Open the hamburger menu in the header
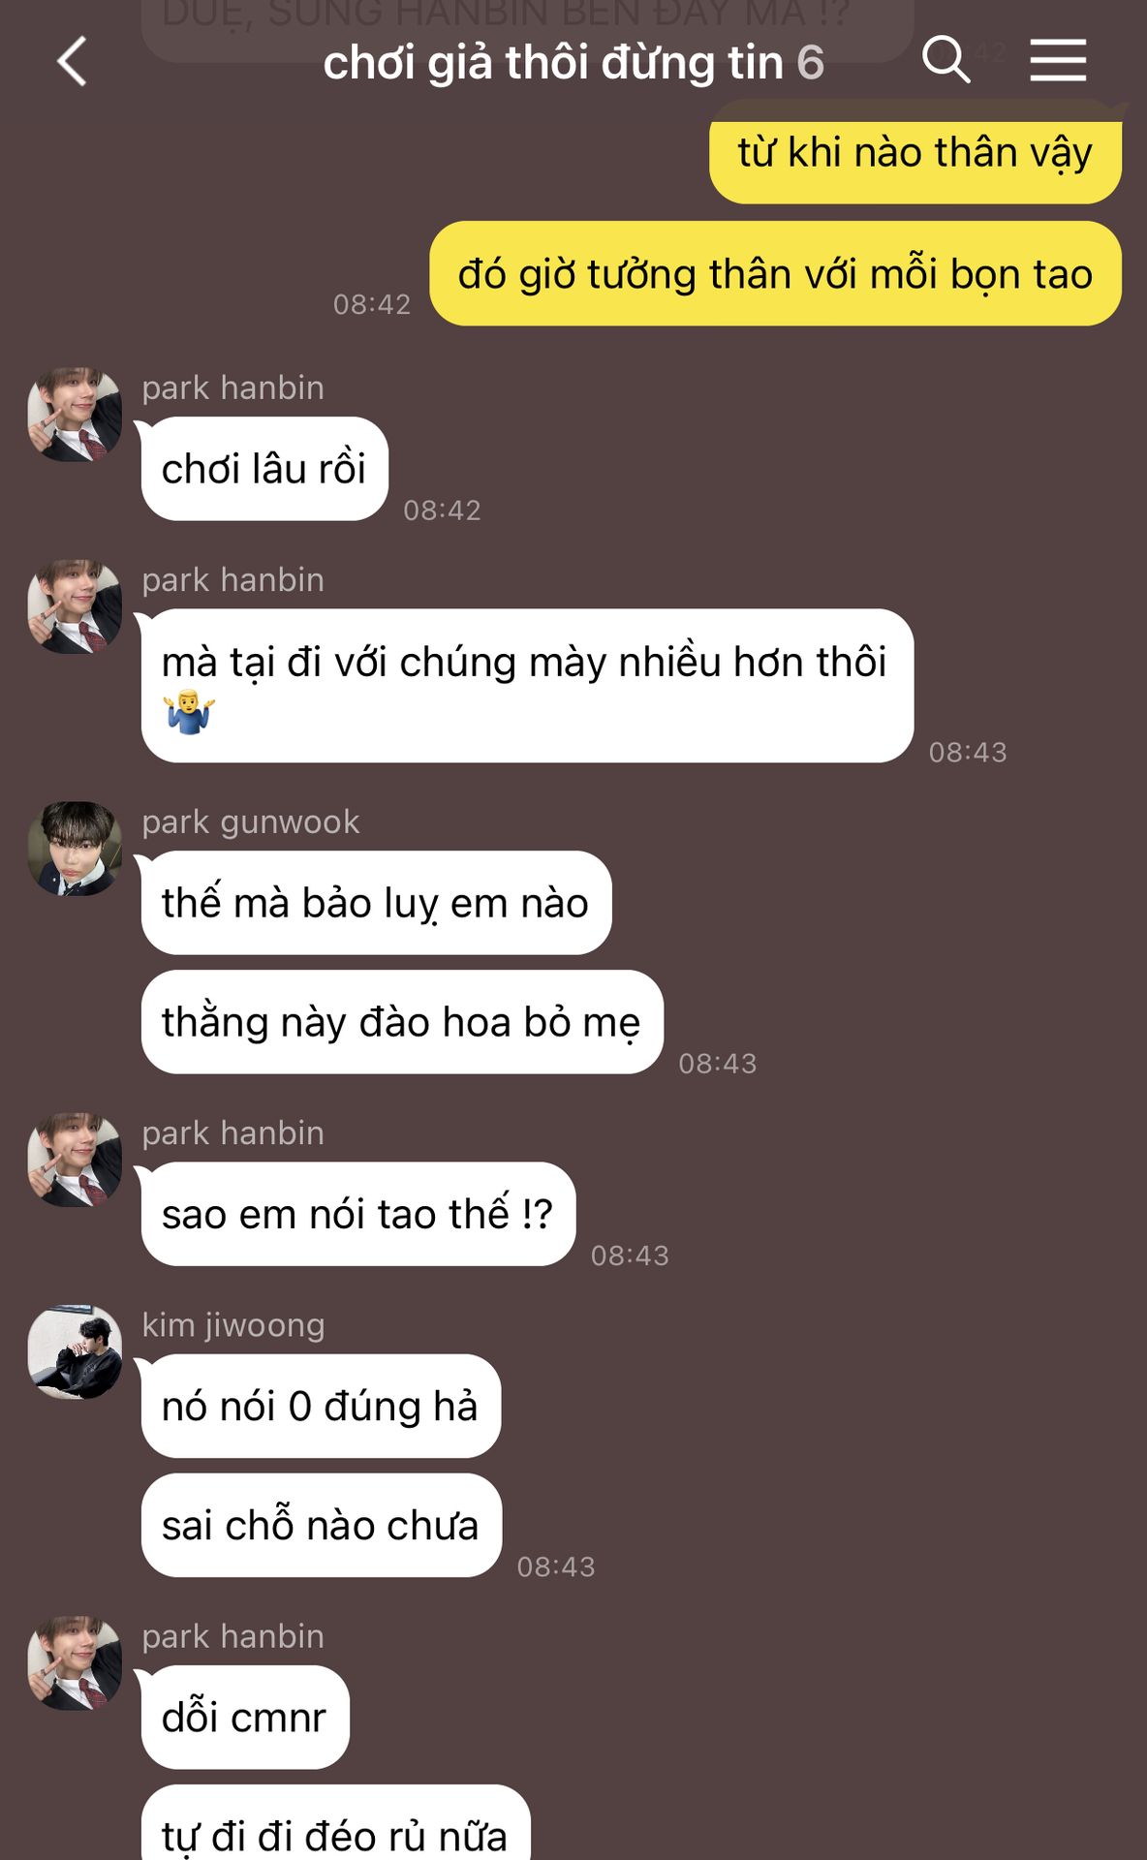 [1058, 60]
